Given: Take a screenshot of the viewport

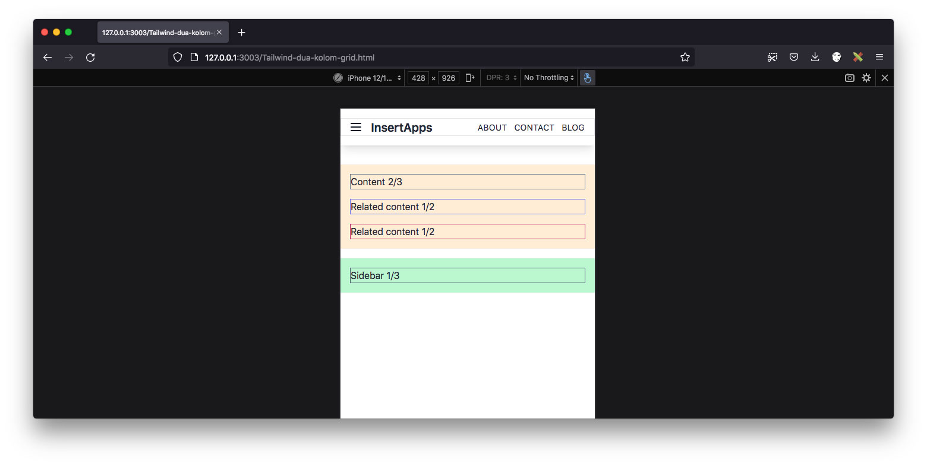Looking at the screenshot, I should 850,78.
